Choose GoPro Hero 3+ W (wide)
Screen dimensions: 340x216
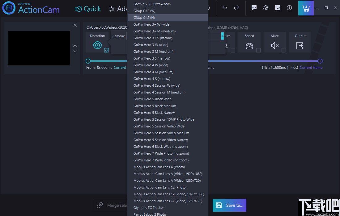point(168,24)
